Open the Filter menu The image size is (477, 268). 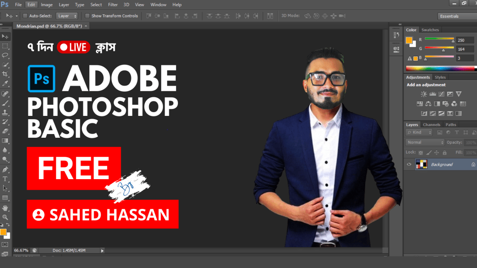click(113, 5)
